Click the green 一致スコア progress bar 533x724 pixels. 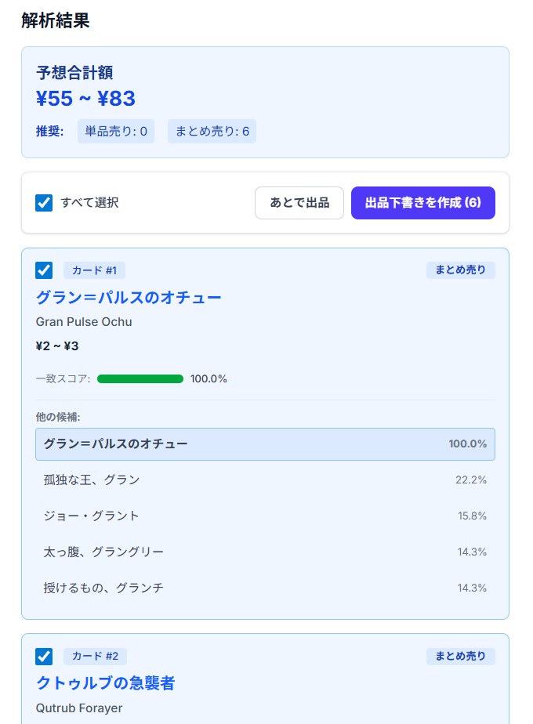pos(140,378)
